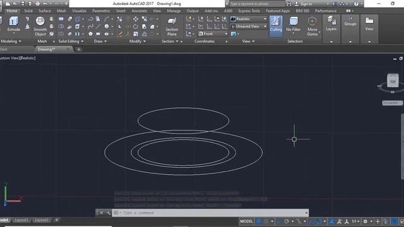Select the Smooth Object mesh tool
The height and width of the screenshot is (227, 404).
40,26
